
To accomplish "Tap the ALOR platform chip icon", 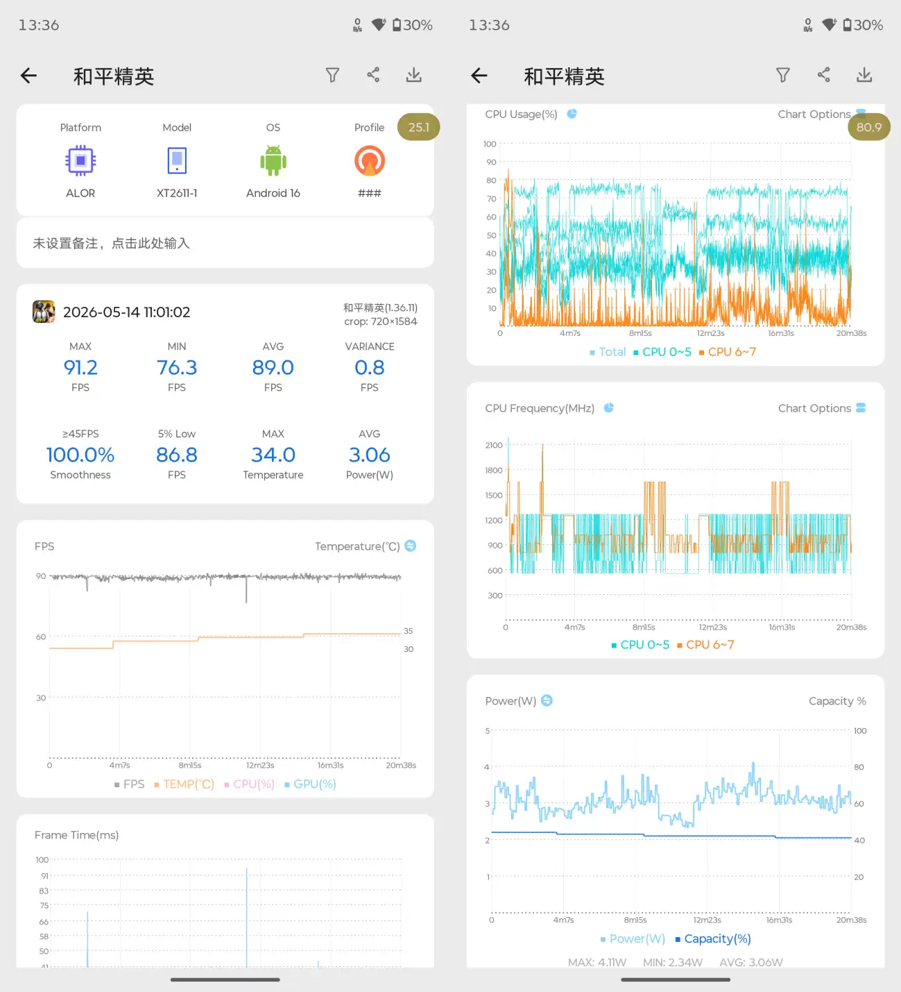I will (80, 161).
